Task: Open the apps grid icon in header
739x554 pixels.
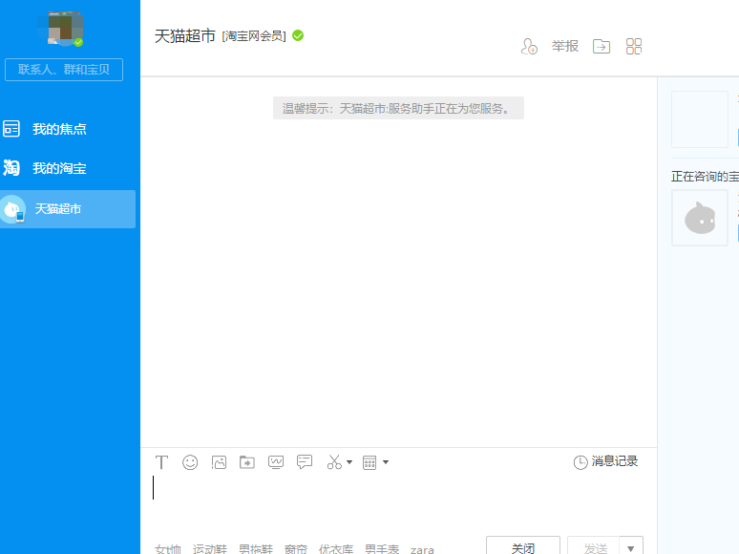Action: coord(634,46)
